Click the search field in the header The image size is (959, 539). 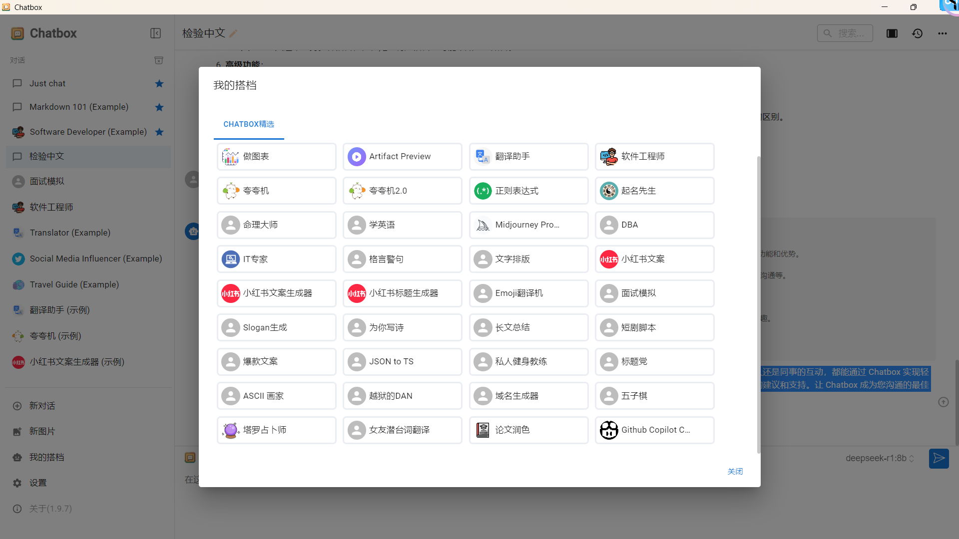click(845, 33)
